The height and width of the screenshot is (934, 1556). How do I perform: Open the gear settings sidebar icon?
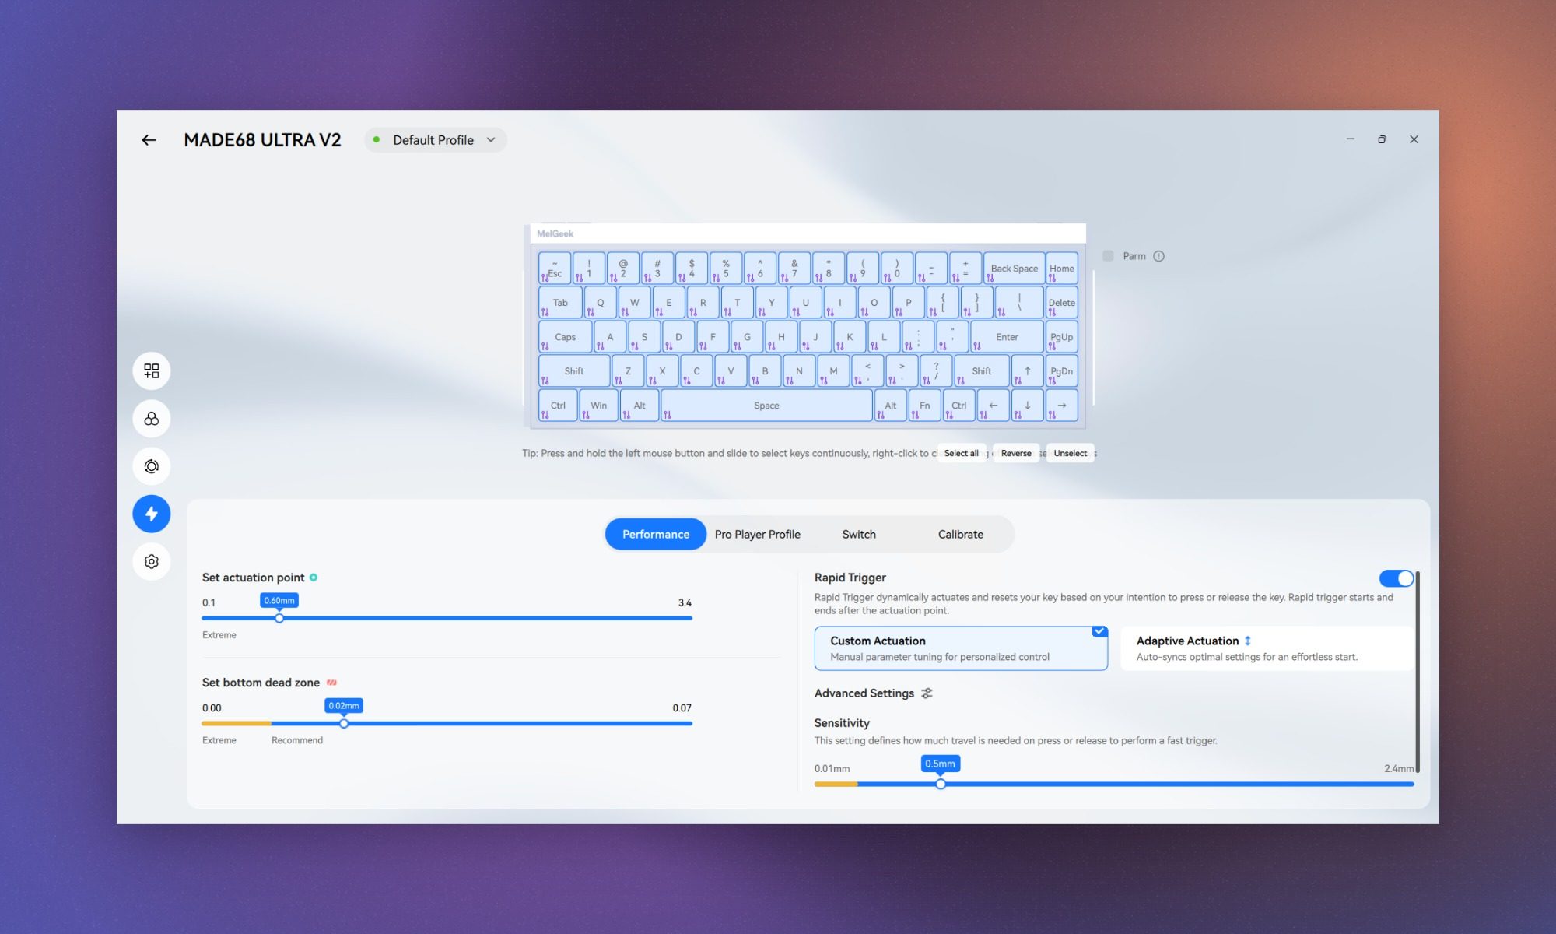[152, 561]
